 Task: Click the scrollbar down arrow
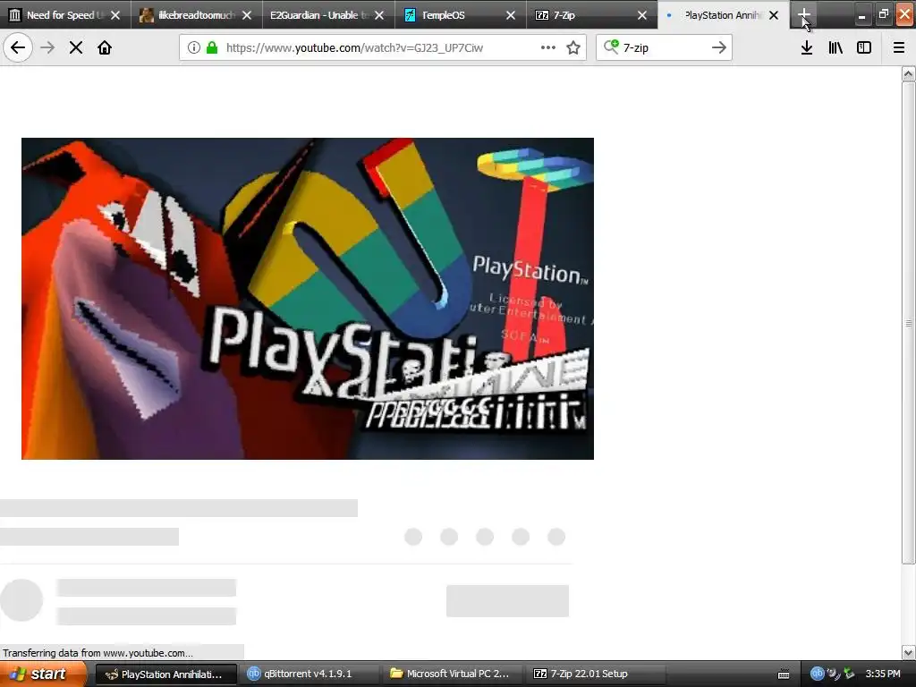click(x=908, y=652)
